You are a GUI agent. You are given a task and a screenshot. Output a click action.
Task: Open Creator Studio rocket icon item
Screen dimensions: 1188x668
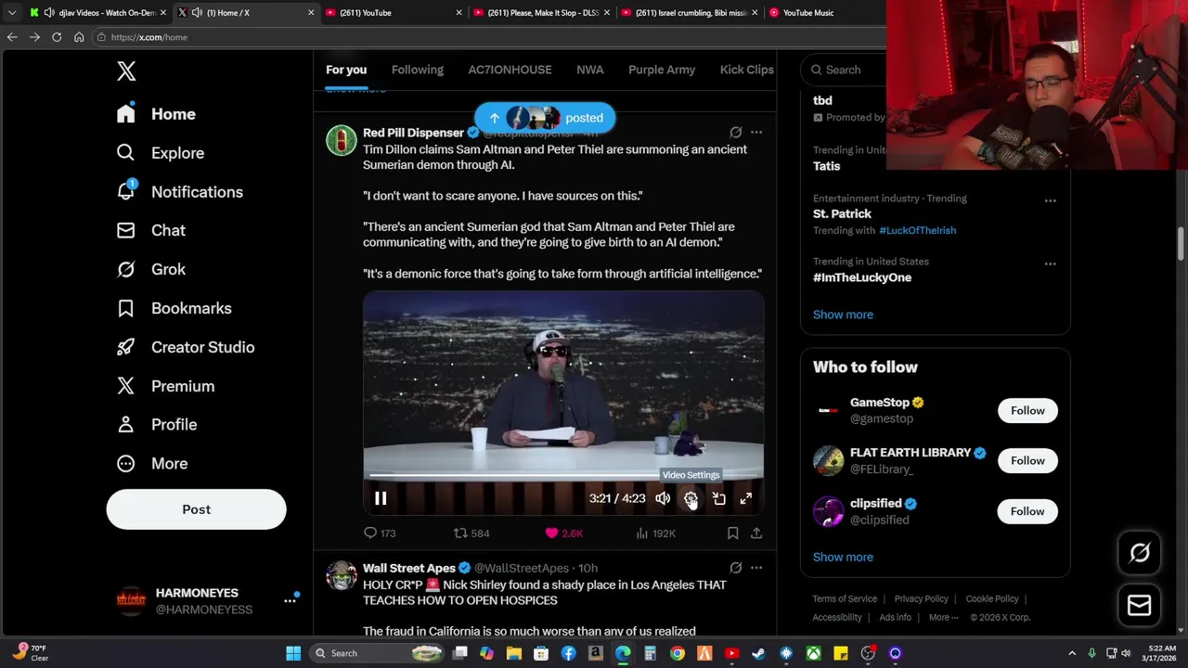185,347
